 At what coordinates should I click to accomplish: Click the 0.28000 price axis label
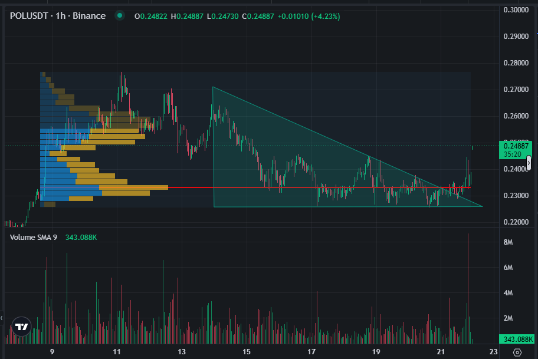coord(516,62)
